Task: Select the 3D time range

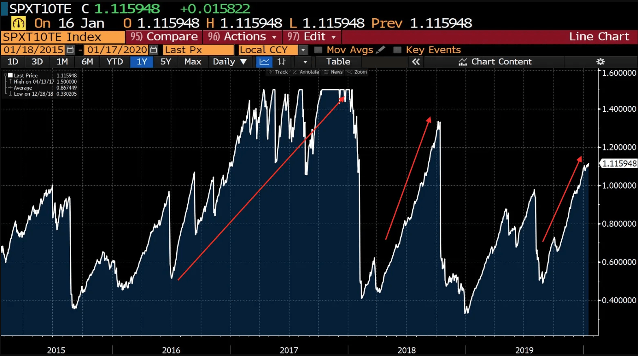Action: (x=37, y=62)
